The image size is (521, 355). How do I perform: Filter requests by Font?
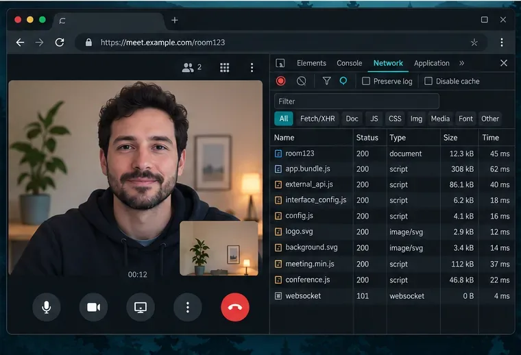[x=465, y=119]
